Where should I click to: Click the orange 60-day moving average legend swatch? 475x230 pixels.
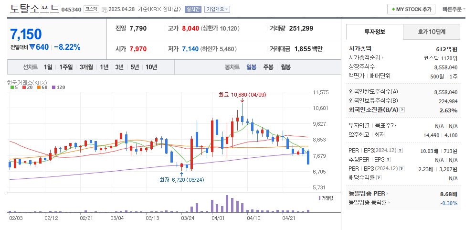[x=39, y=88]
